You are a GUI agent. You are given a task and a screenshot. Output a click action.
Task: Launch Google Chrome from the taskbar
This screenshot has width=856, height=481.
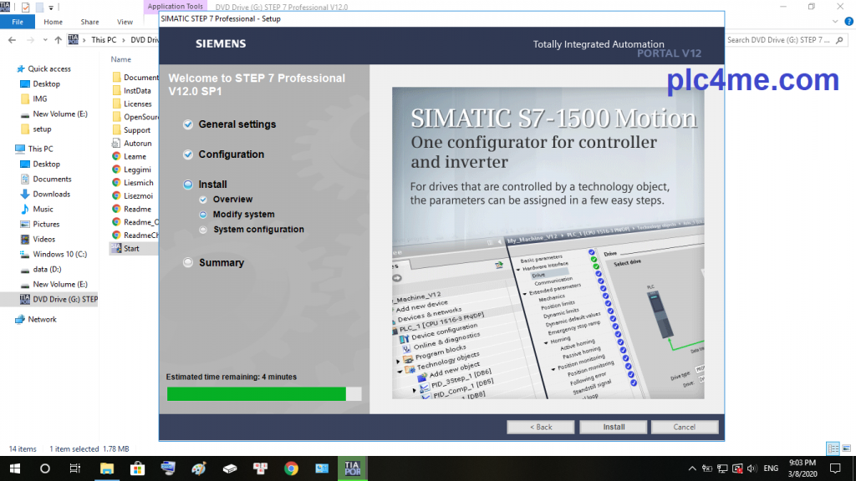291,468
